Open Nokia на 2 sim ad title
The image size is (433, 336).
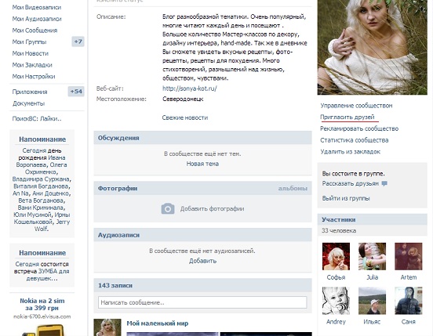(x=42, y=305)
